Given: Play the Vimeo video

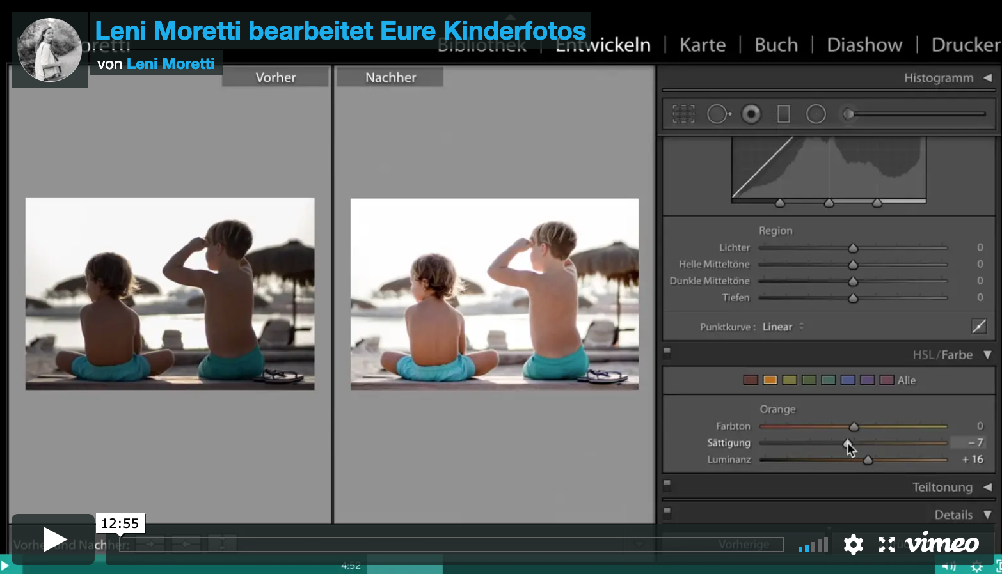Looking at the screenshot, I should coord(53,539).
